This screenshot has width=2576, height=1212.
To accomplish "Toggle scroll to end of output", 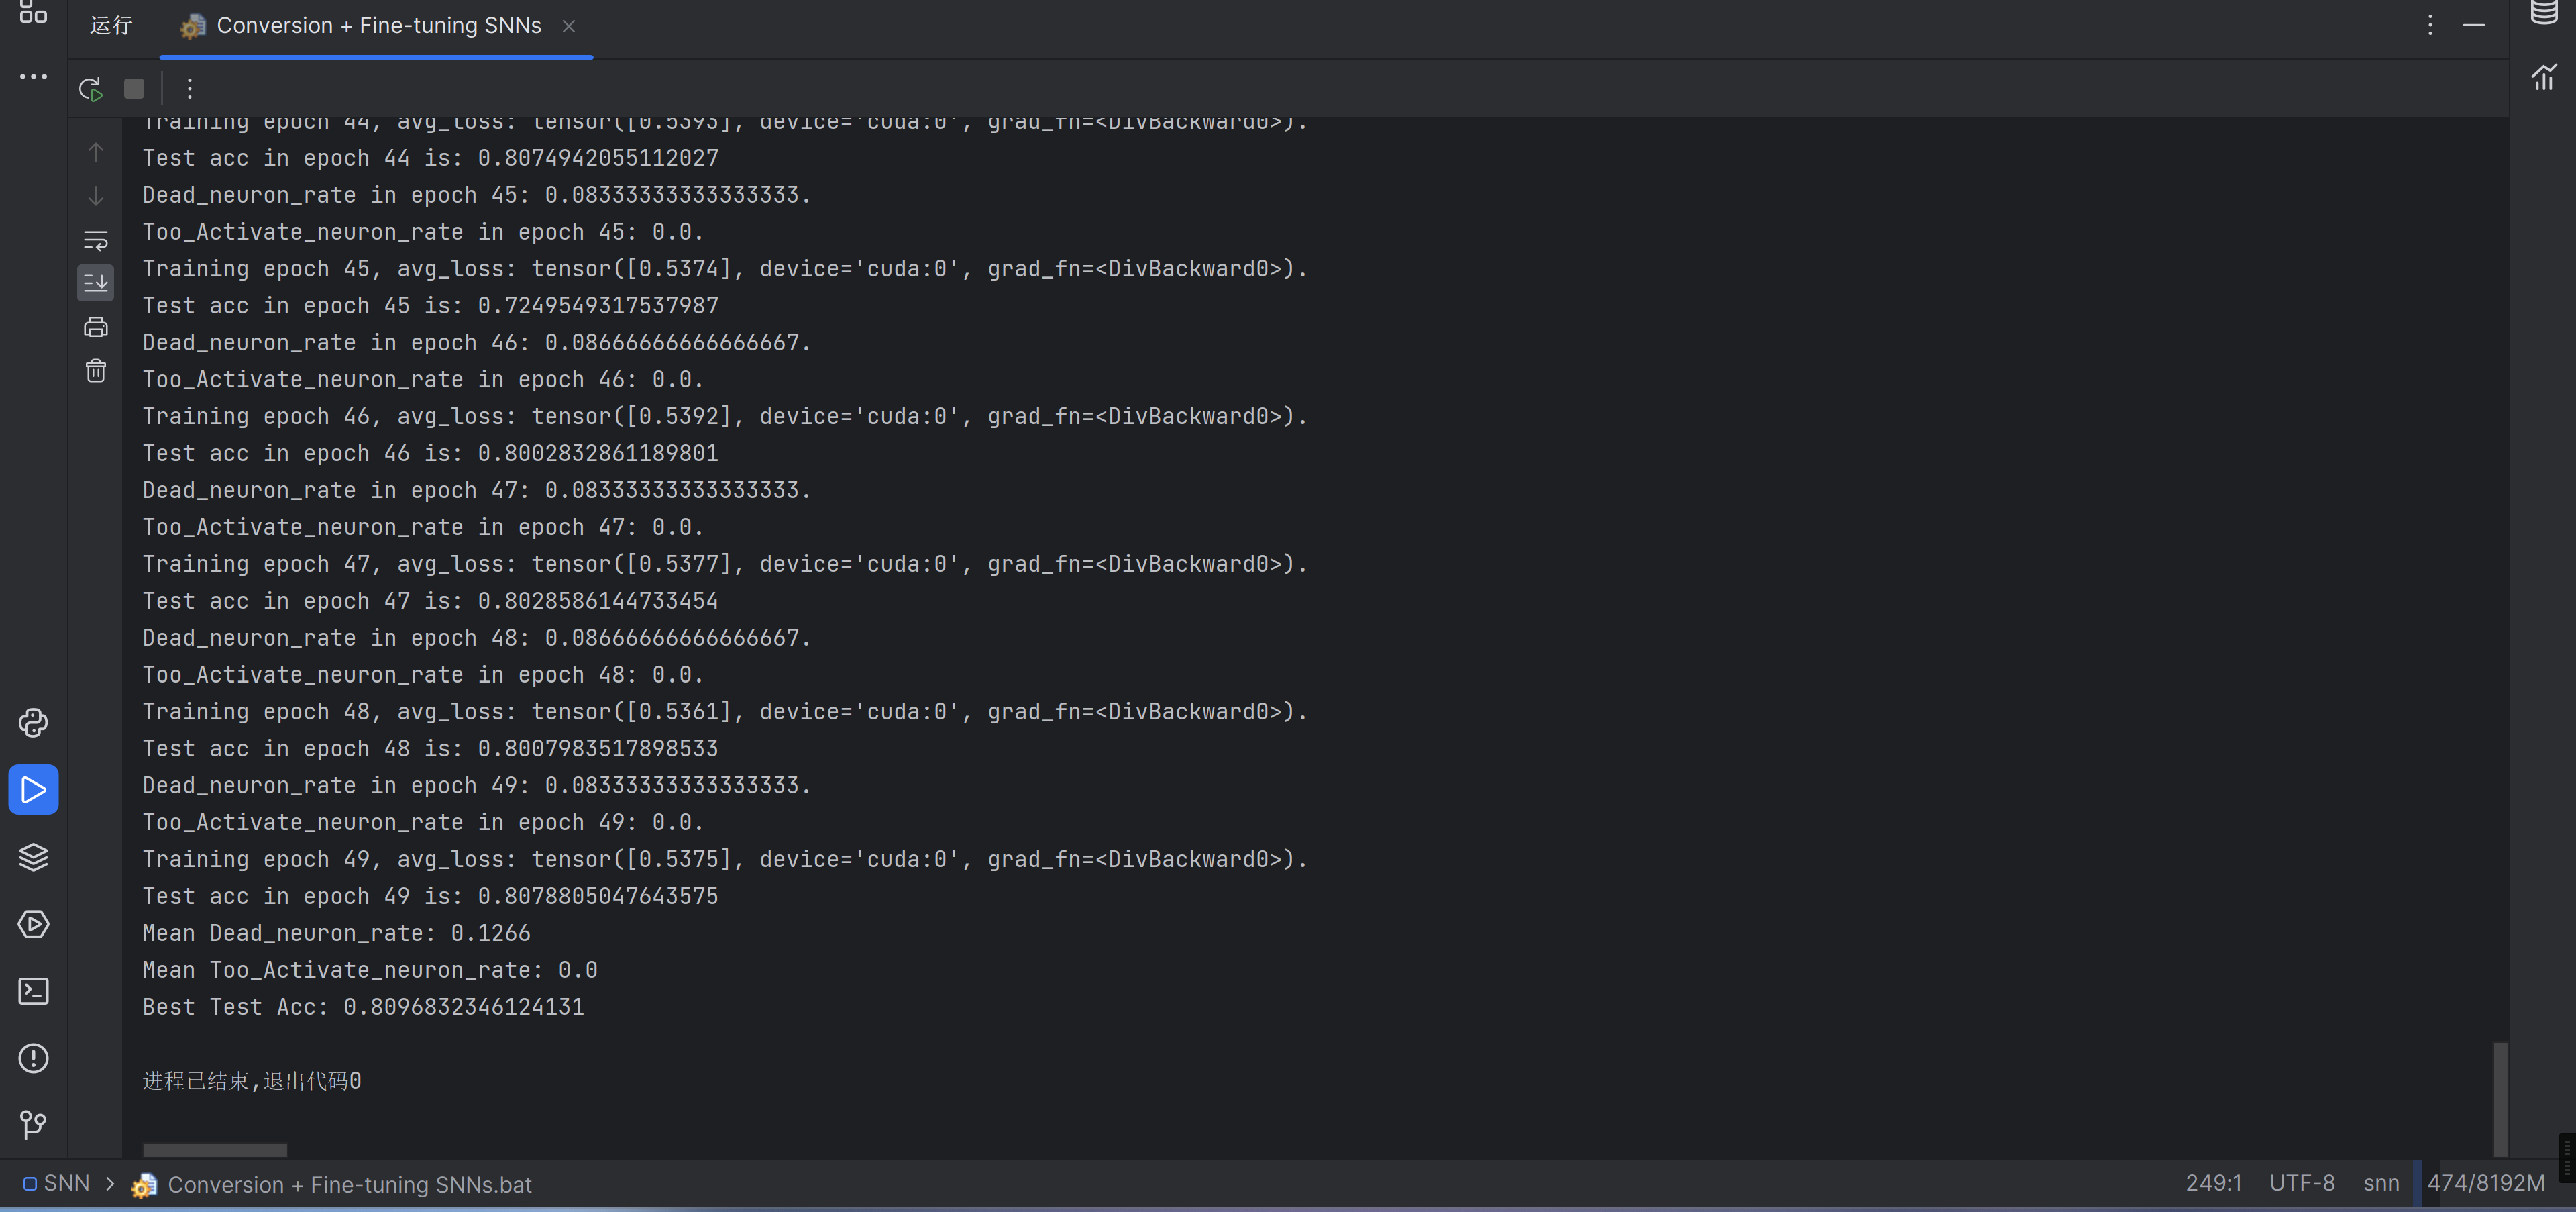I will 96,283.
